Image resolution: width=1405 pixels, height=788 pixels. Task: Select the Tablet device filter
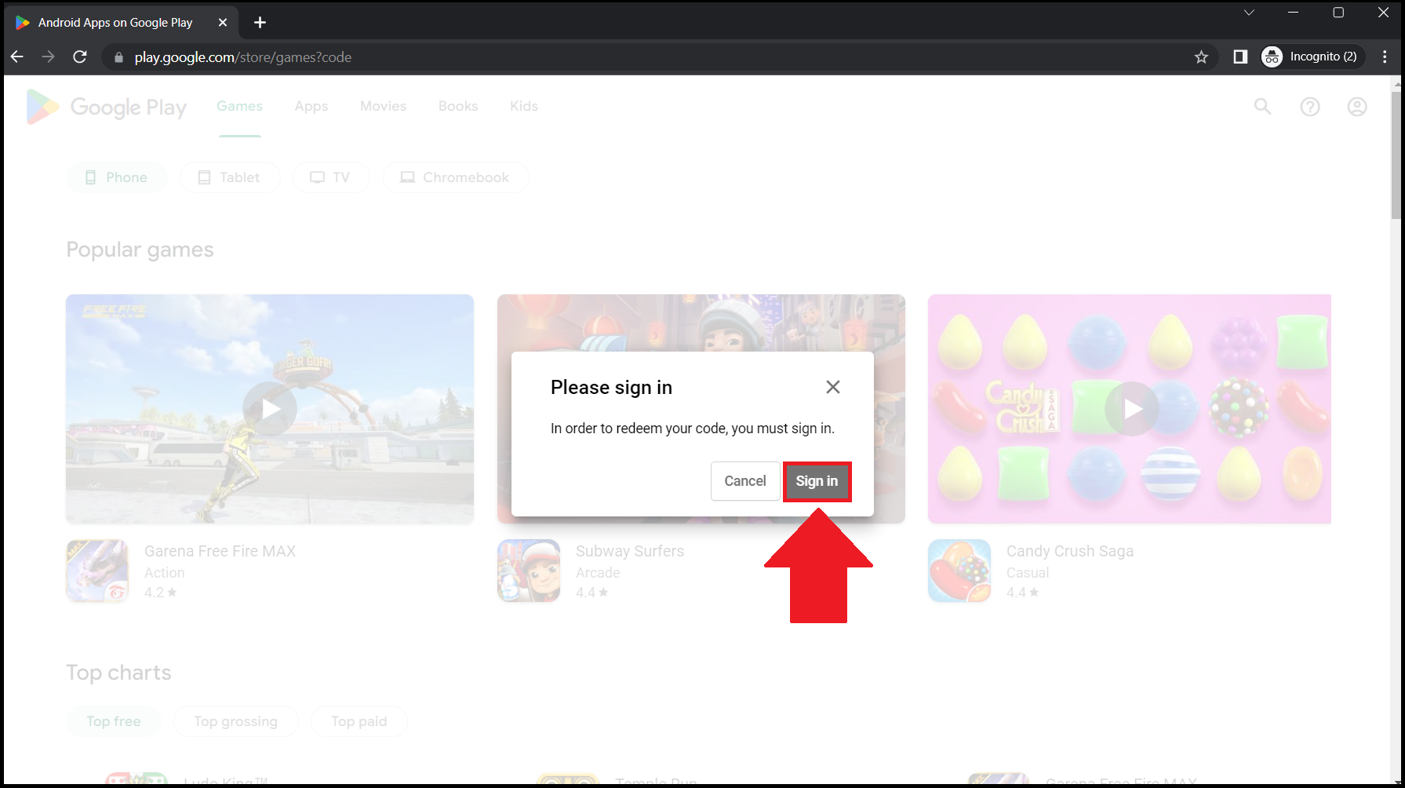pyautogui.click(x=230, y=177)
